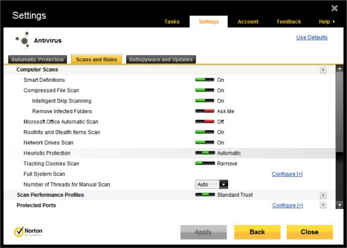Select Scans and Risks tab
This screenshot has height=248, width=347.
[x=97, y=60]
